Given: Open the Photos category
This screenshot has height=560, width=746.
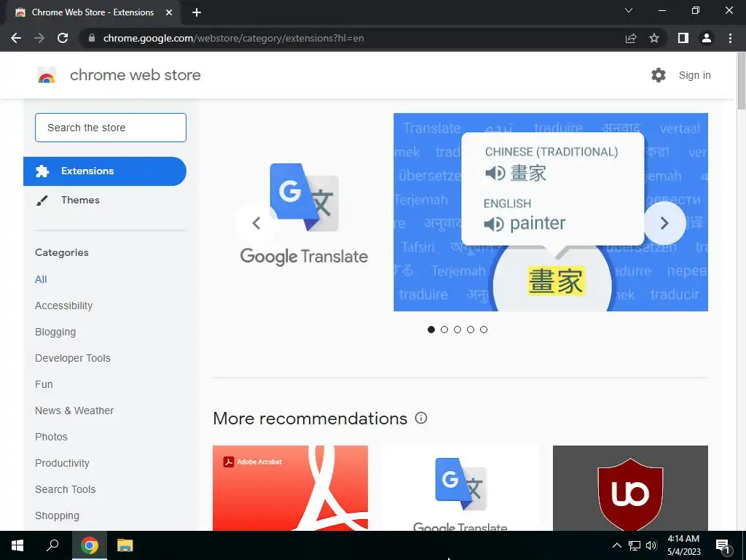Looking at the screenshot, I should click(x=52, y=437).
